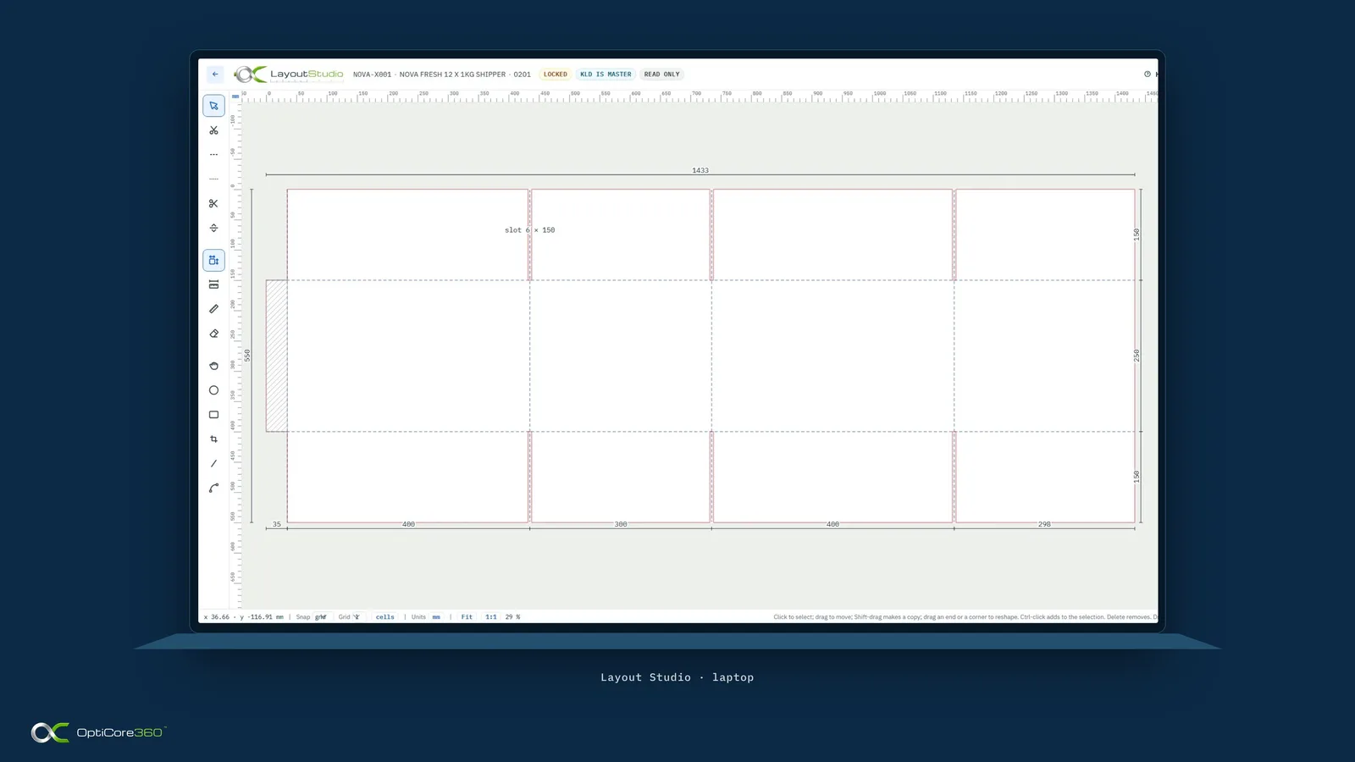Switch grid mode to cells
Screen dimensions: 1355x762
pos(385,617)
